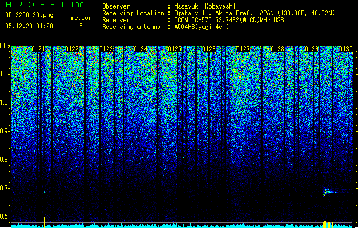Click the 0.9 frequency axis label
359x228 pixels.
5,131
